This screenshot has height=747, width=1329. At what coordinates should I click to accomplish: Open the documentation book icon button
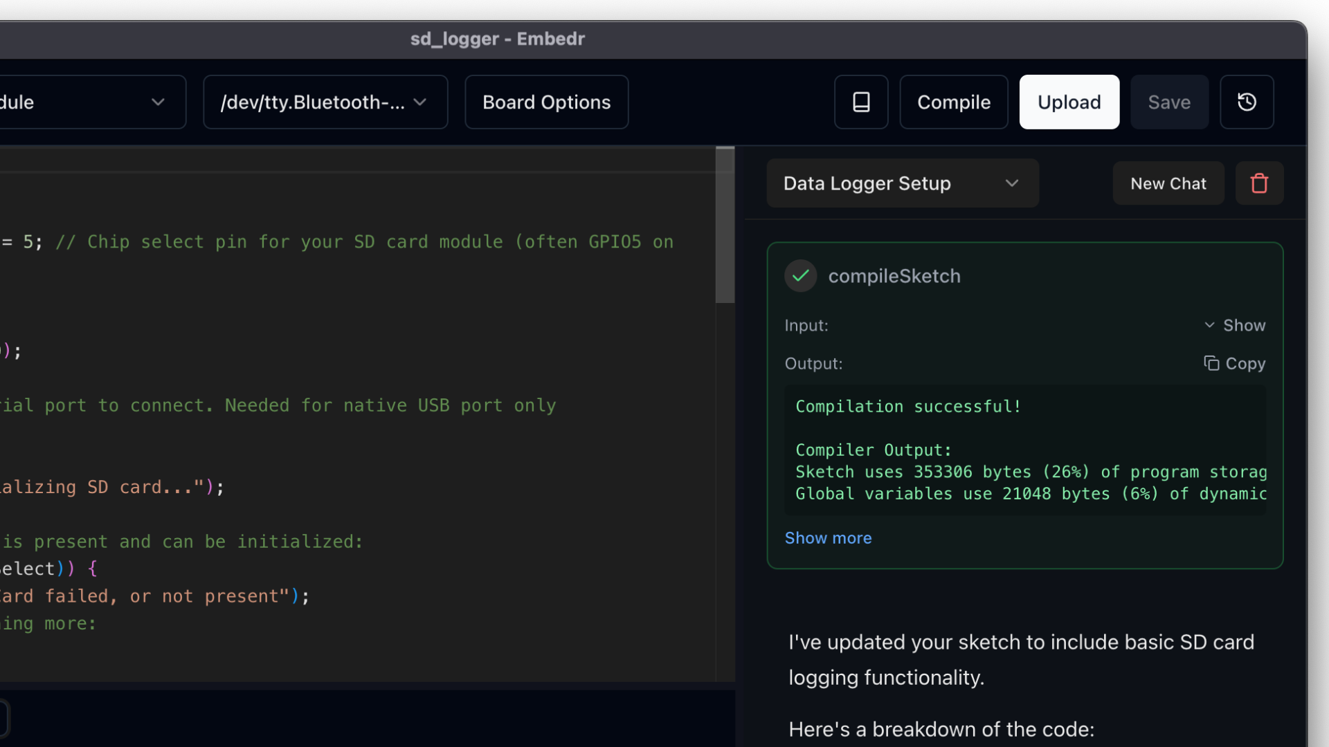click(x=861, y=102)
